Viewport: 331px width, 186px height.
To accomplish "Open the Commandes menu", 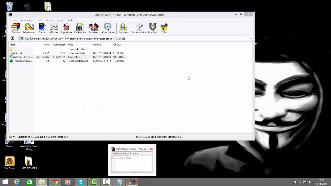I will [x=27, y=20].
